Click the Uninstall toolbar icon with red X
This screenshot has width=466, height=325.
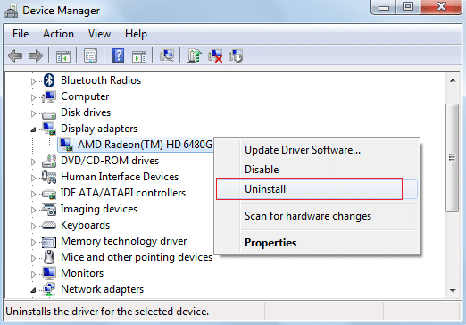[x=215, y=55]
